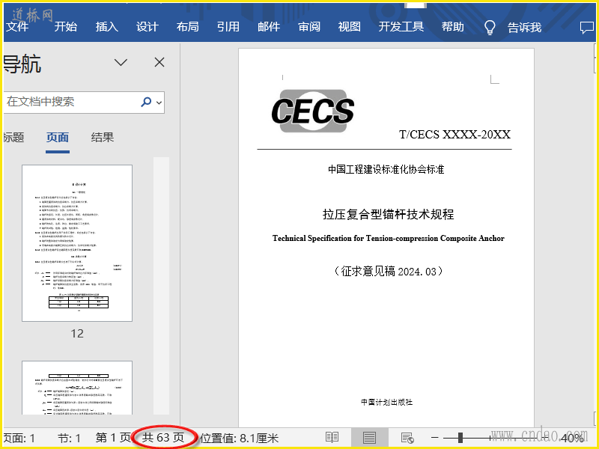Switch to Web Layout view icon
This screenshot has height=449, width=599.
[407, 438]
